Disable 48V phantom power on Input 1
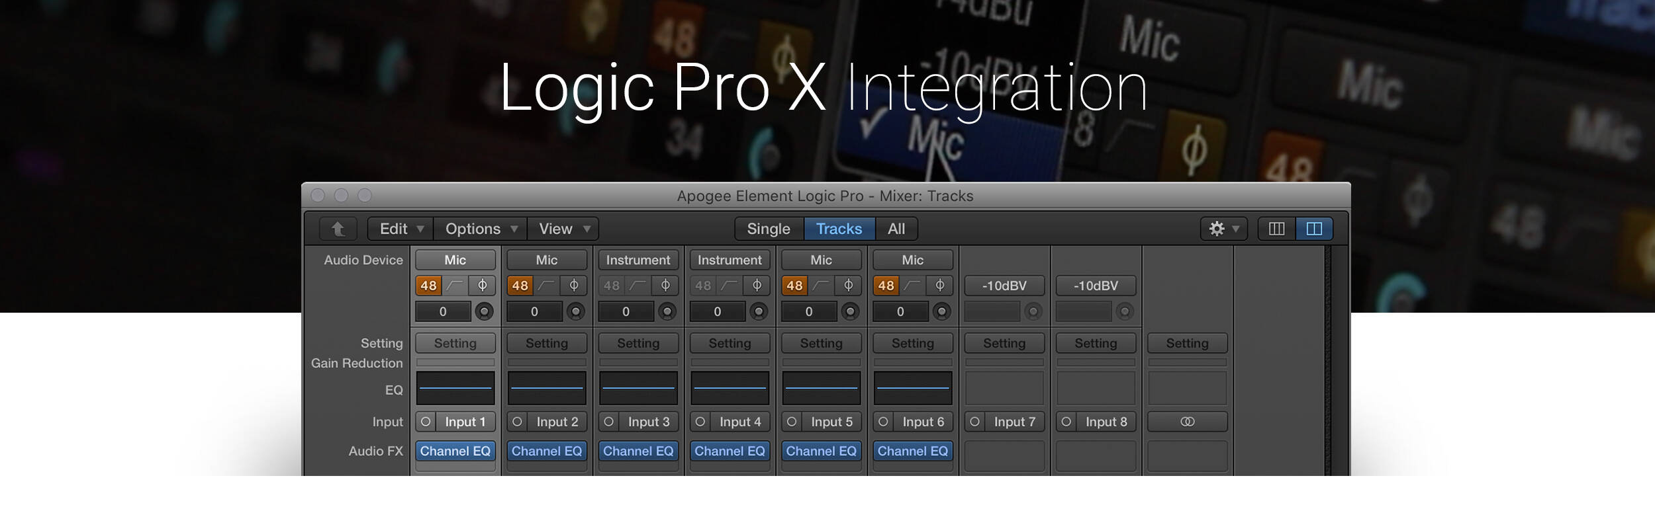This screenshot has width=1655, height=515. click(429, 286)
